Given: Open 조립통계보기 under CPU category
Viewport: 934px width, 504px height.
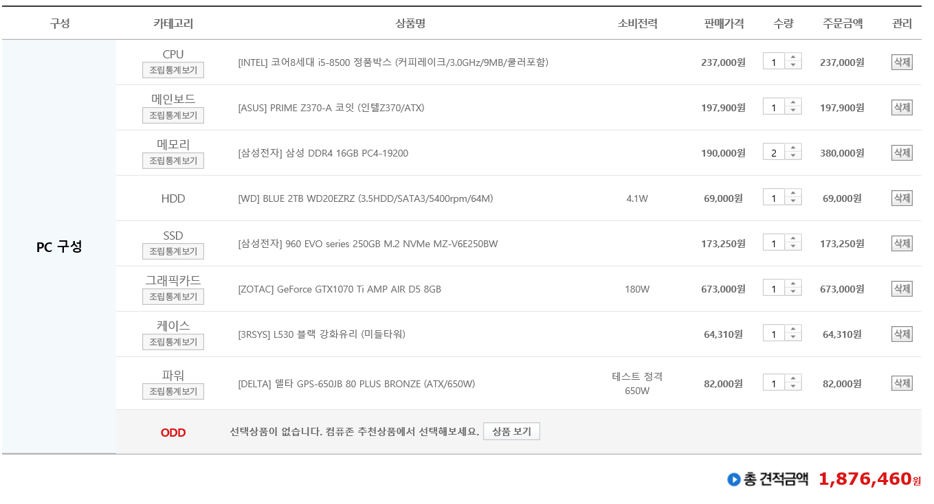Looking at the screenshot, I should tap(173, 70).
